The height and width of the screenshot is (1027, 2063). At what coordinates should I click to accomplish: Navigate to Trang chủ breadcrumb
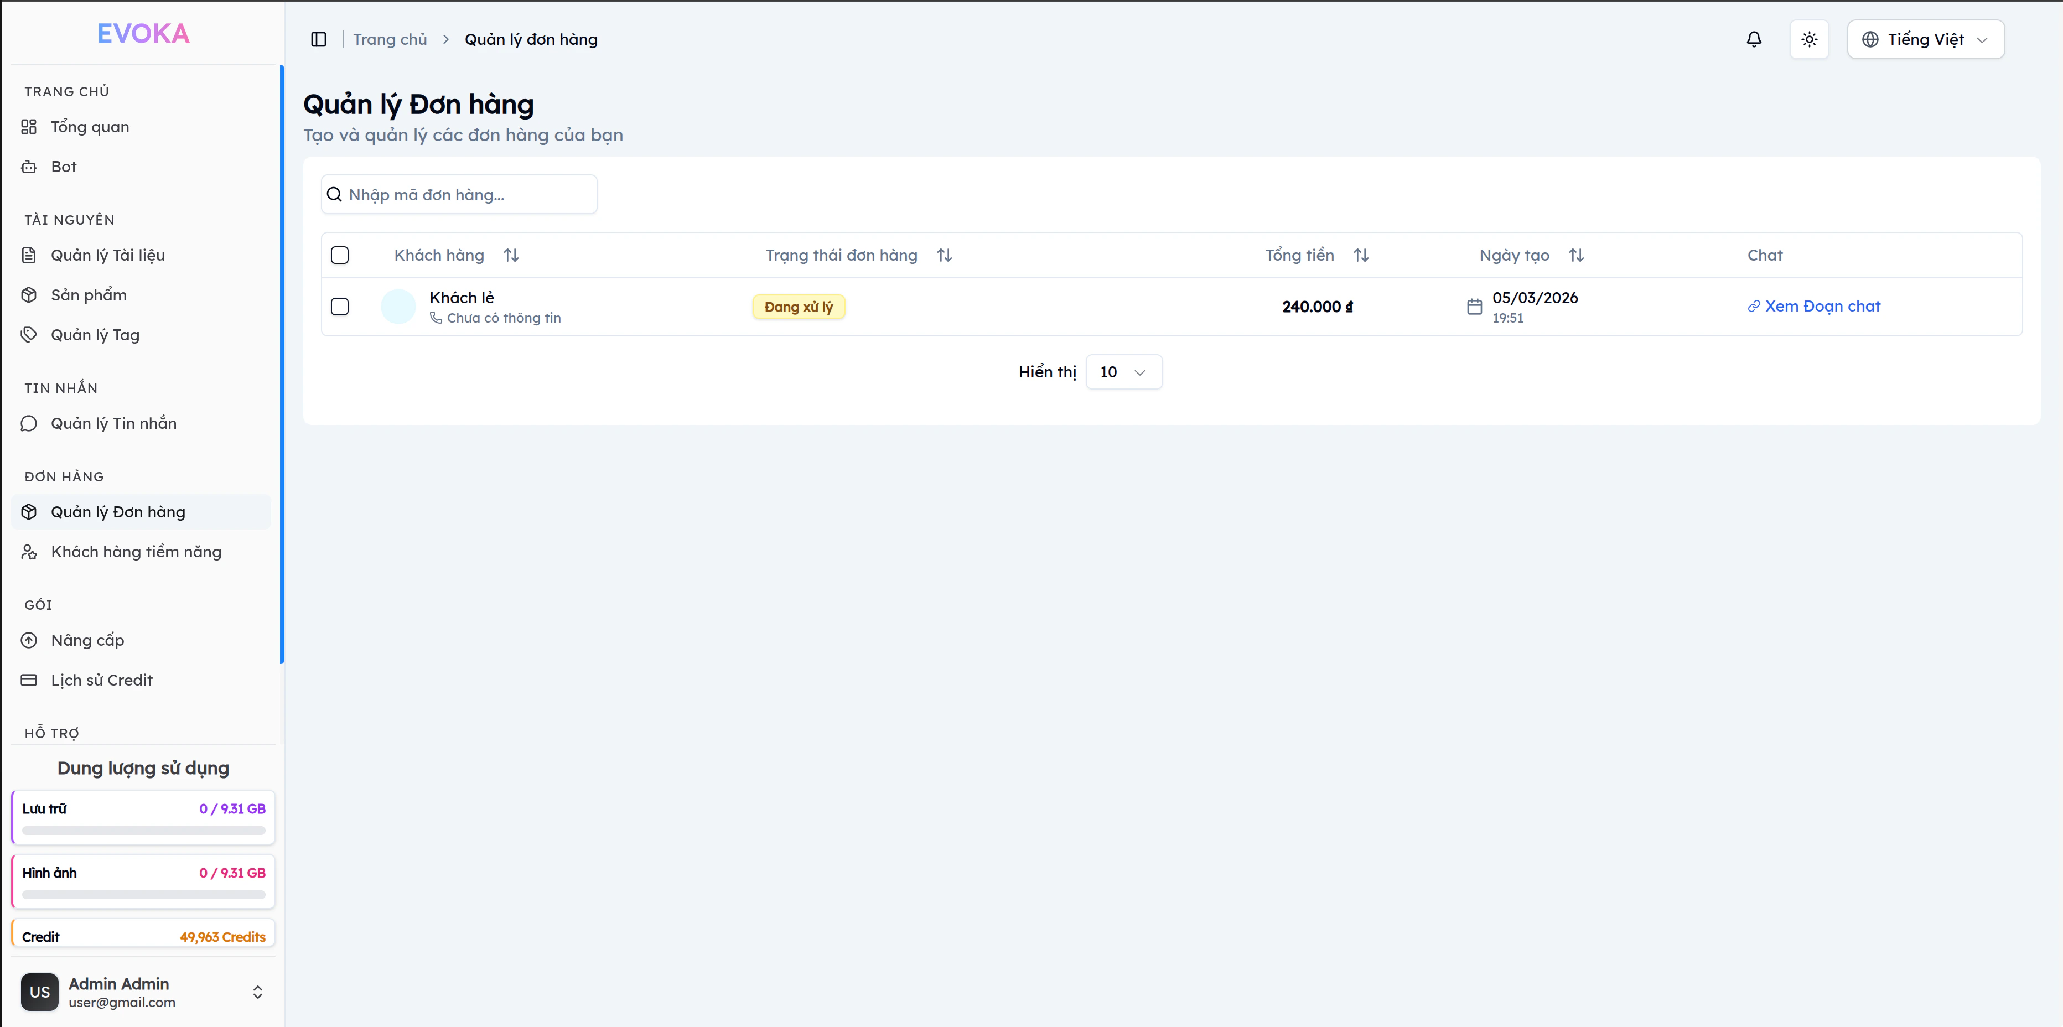coord(390,39)
